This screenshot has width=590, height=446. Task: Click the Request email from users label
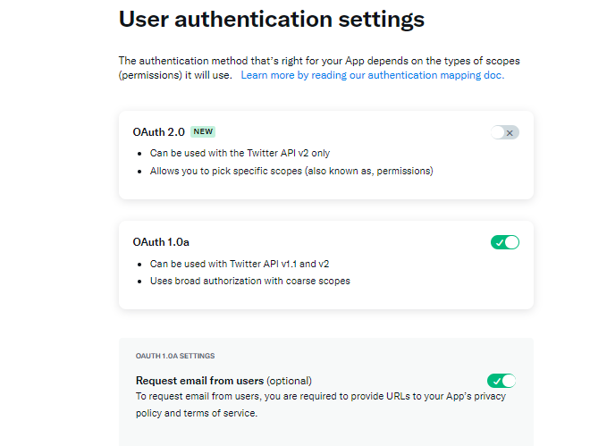pyautogui.click(x=199, y=380)
